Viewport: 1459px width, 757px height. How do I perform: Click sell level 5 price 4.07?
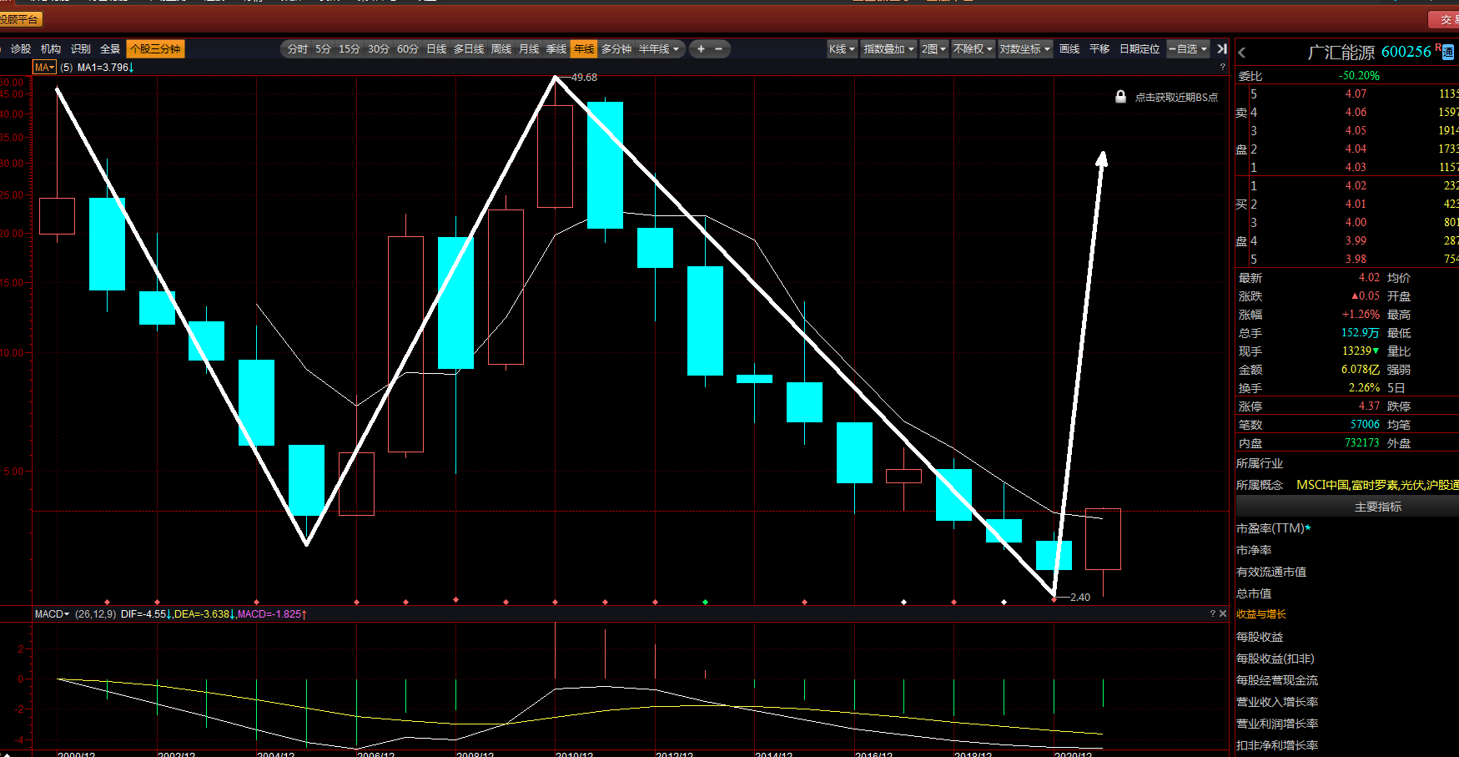click(x=1356, y=94)
